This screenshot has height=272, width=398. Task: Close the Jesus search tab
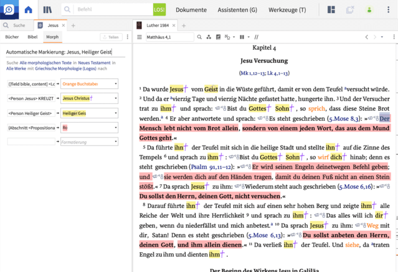pyautogui.click(x=64, y=26)
